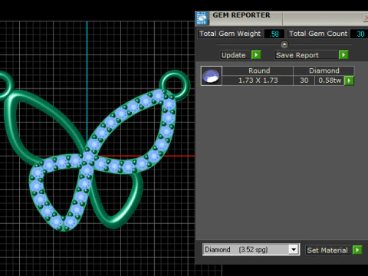Image resolution: width=368 pixels, height=276 pixels.
Task: Click the green arrow beside Save Report
Action: [x=343, y=55]
